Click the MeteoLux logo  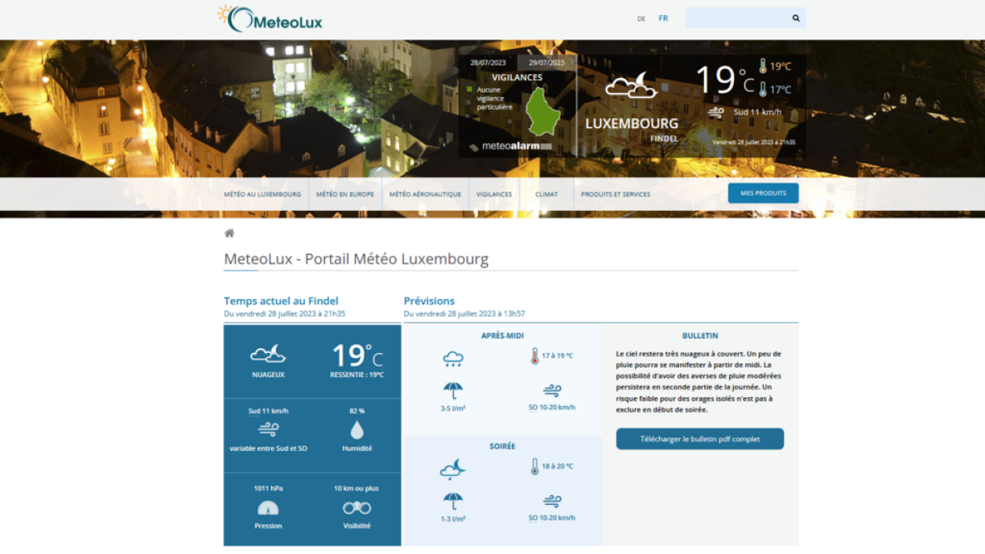click(x=270, y=18)
